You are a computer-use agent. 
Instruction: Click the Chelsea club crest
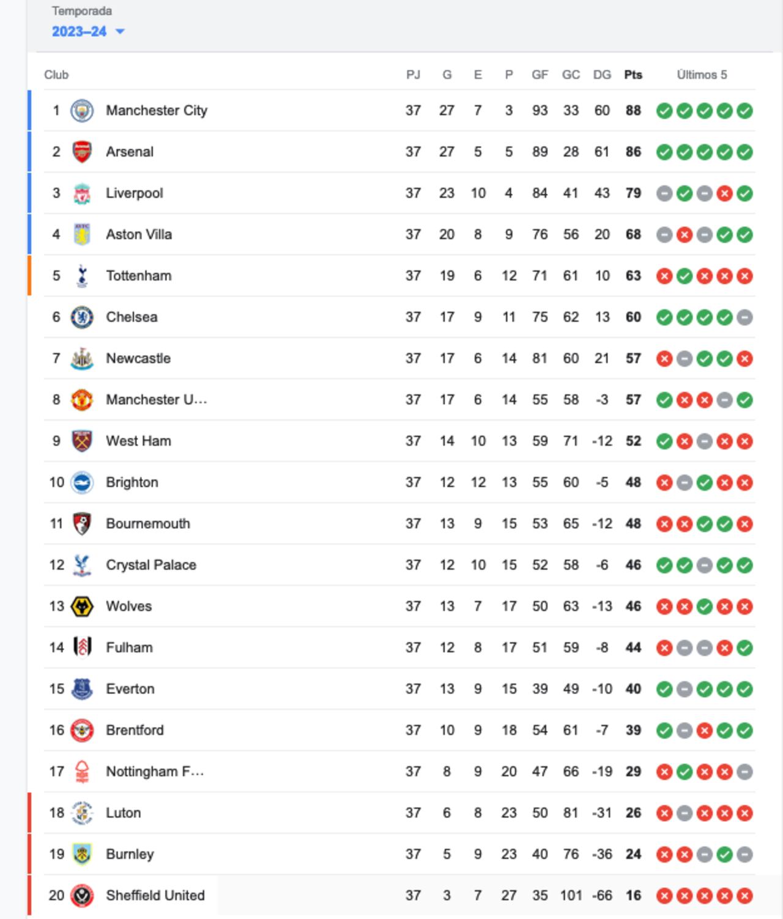81,317
